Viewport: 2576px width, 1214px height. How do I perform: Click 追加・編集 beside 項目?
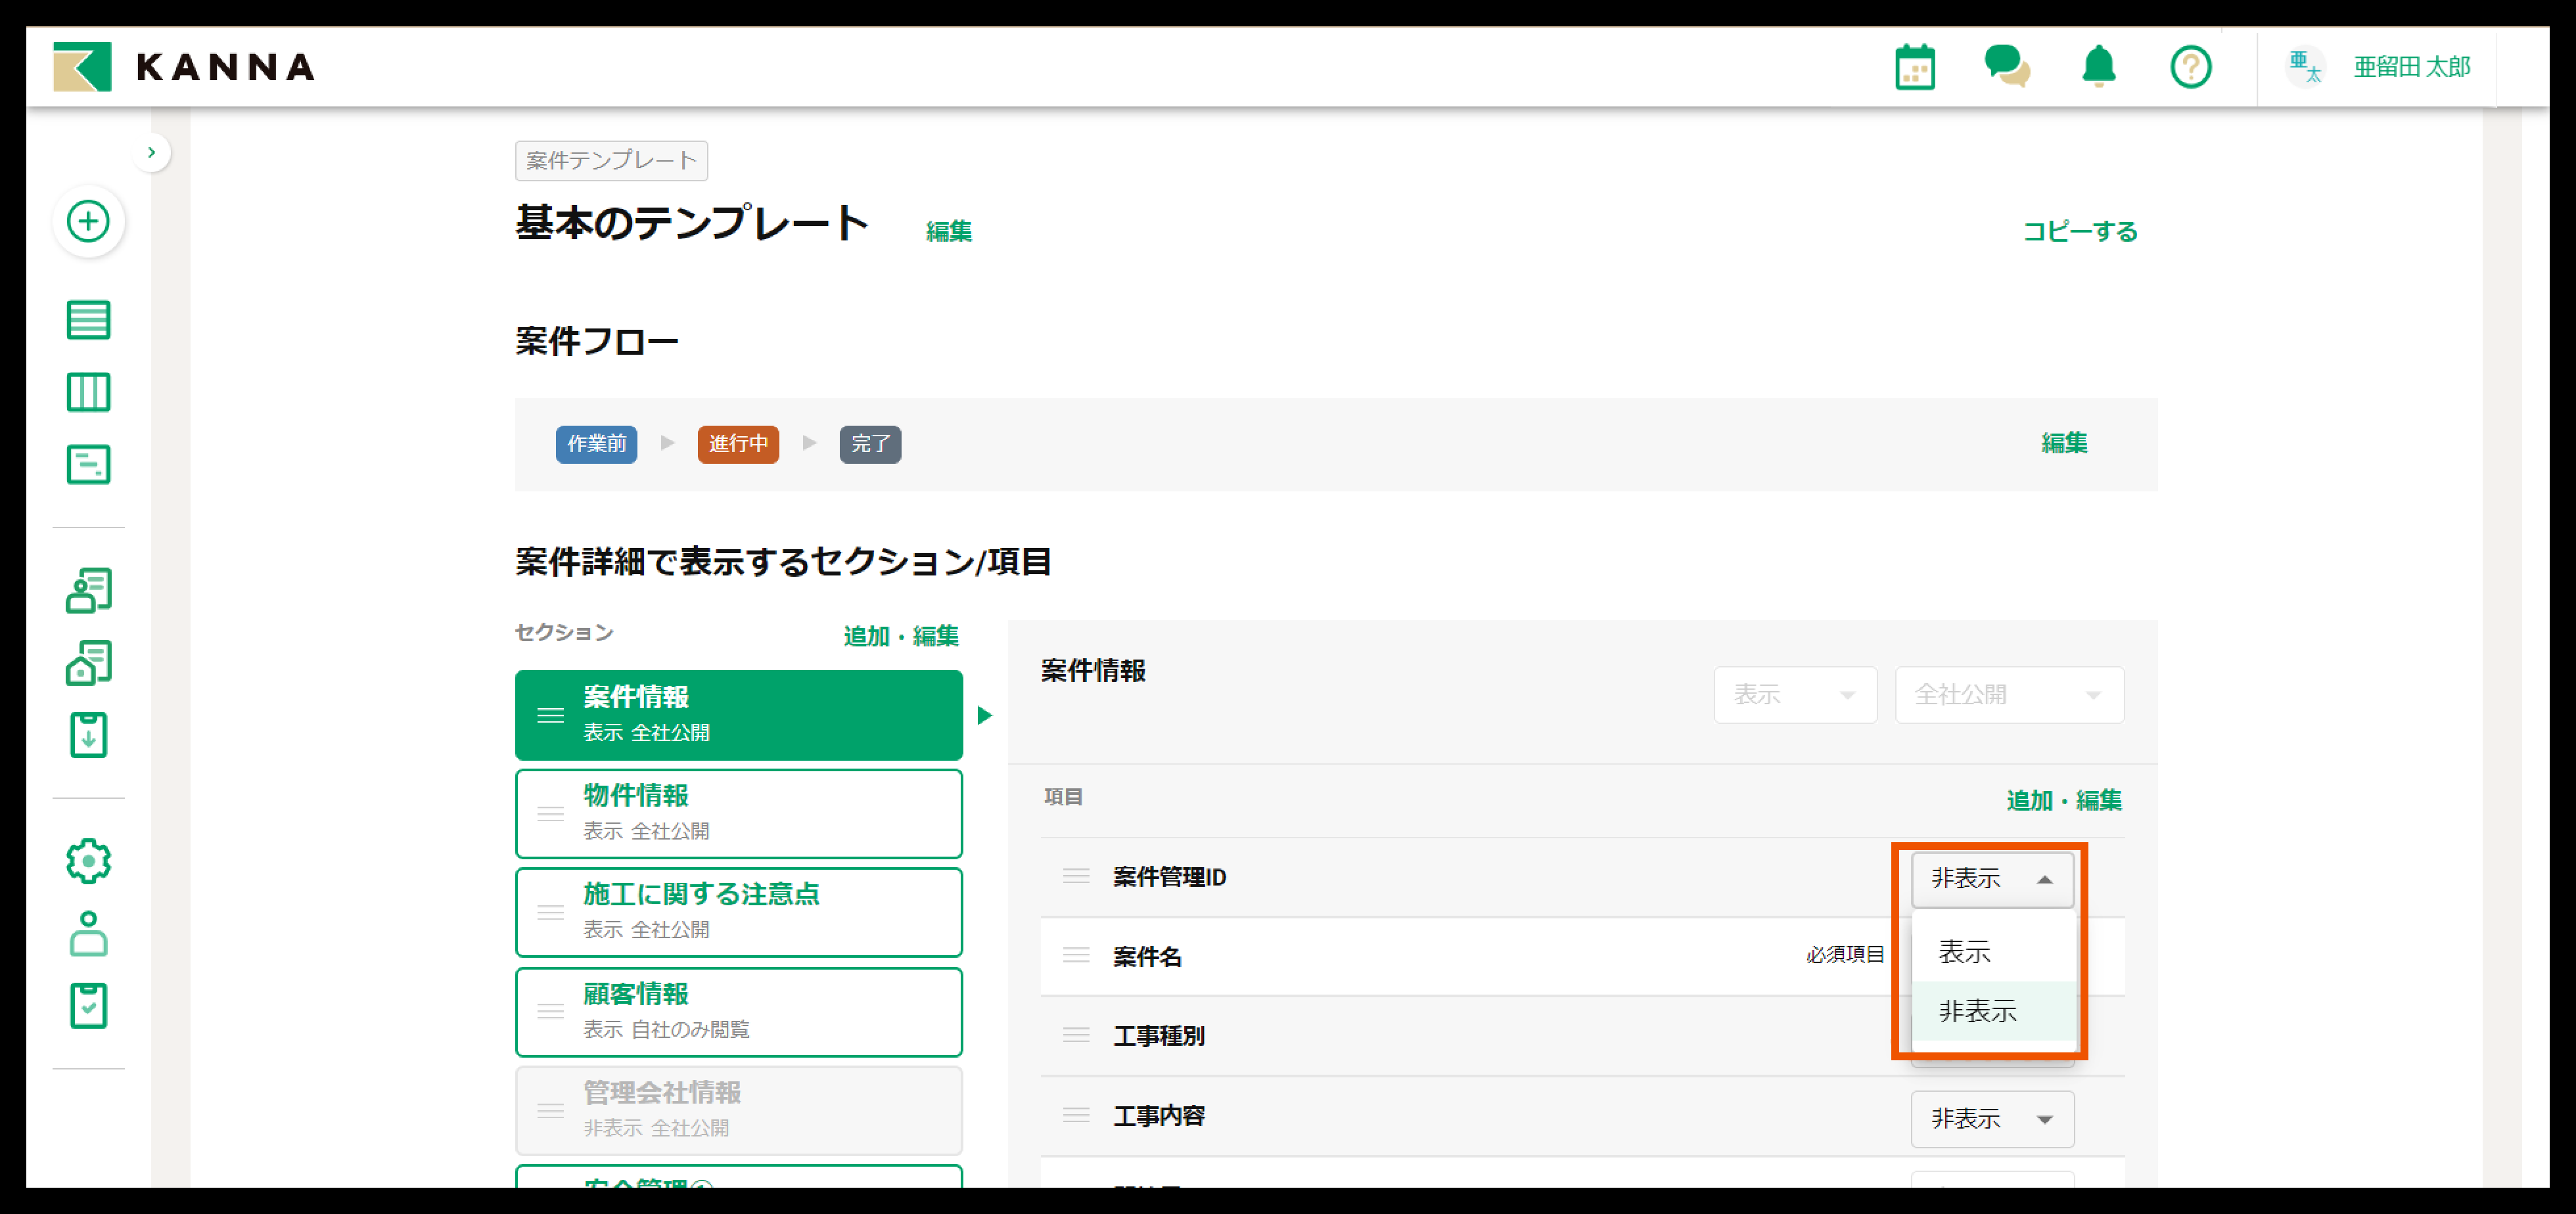(2063, 800)
